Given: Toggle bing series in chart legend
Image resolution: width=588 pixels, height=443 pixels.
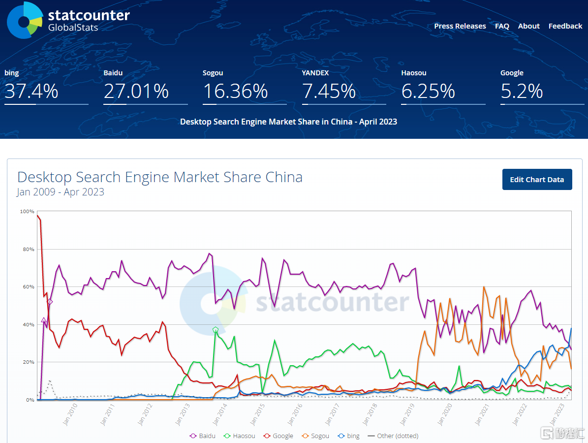Looking at the screenshot, I should click(x=348, y=436).
